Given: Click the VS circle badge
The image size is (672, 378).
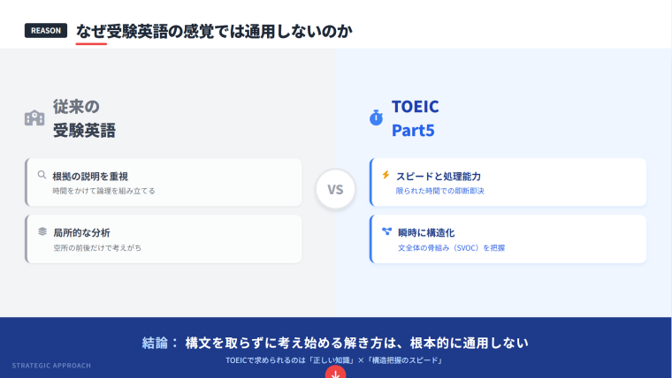Looking at the screenshot, I should pyautogui.click(x=335, y=189).
